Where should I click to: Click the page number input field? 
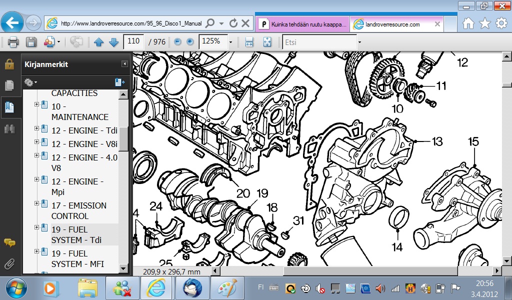[133, 42]
